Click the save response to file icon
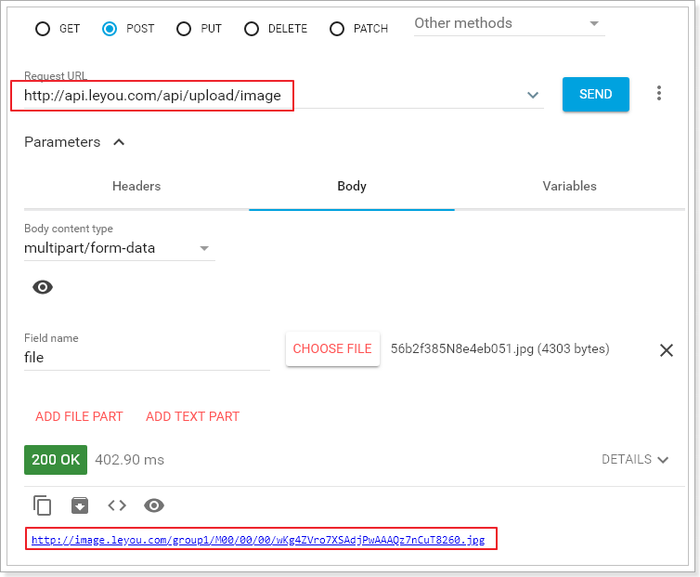This screenshot has width=700, height=577. tap(80, 505)
